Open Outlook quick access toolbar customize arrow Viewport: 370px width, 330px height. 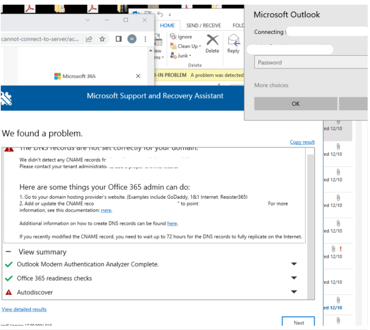pos(170,15)
